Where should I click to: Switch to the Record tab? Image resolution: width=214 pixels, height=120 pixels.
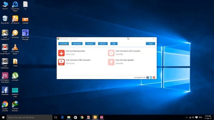coord(103,44)
